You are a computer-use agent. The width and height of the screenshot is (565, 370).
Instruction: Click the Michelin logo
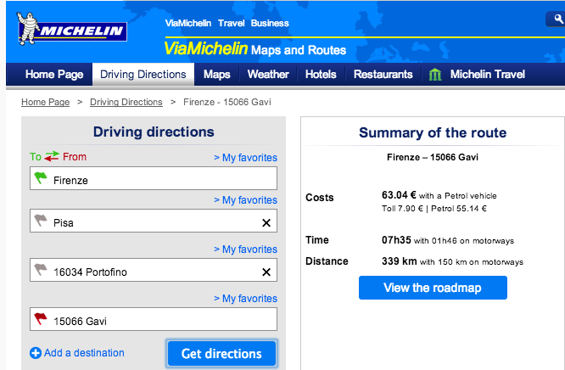72,29
